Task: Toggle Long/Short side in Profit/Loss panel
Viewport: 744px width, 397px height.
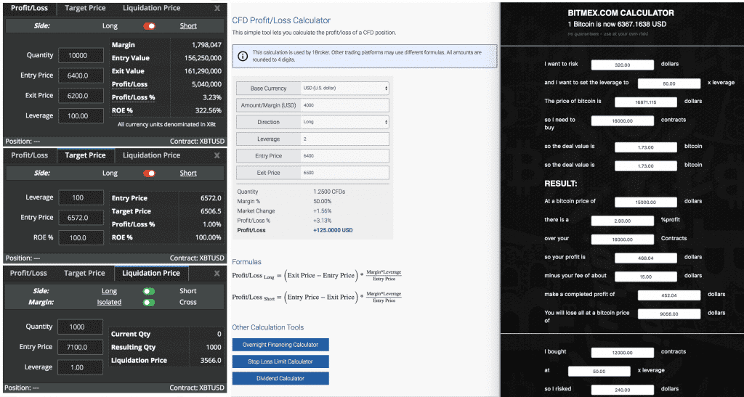Action: tap(149, 26)
